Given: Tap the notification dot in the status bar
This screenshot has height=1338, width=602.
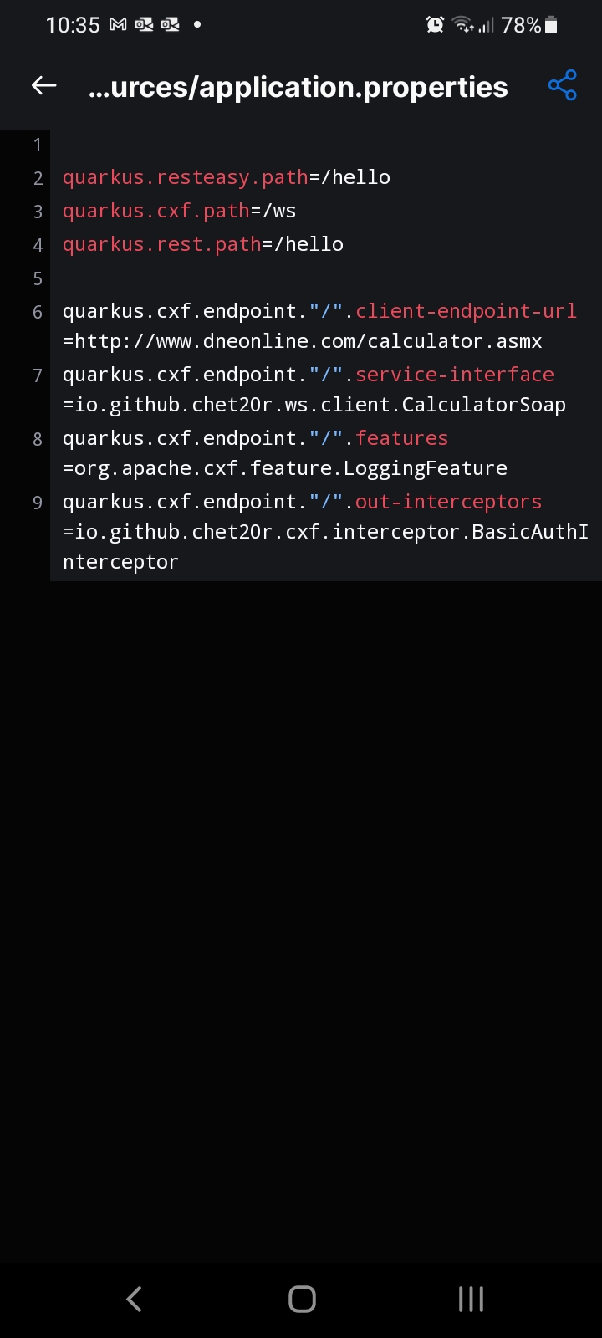Looking at the screenshot, I should [196, 24].
